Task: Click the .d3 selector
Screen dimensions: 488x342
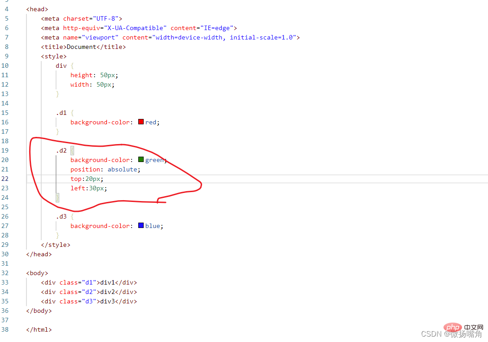Action: [62, 216]
